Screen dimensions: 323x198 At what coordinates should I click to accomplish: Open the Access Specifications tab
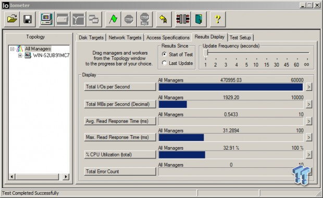(168, 37)
